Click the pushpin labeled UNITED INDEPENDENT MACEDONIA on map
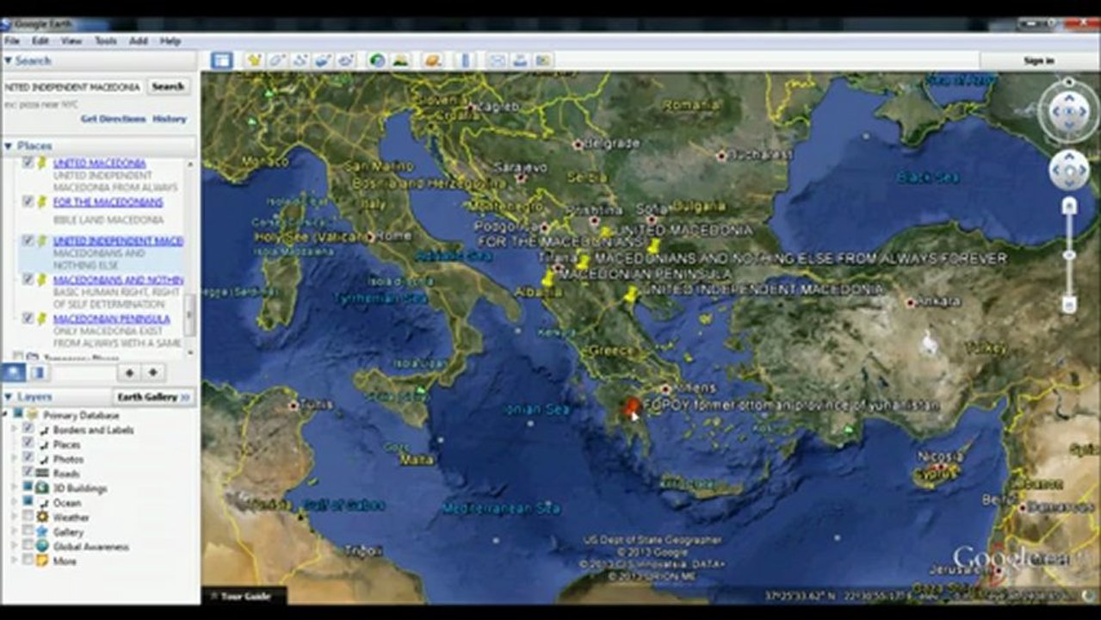The width and height of the screenshot is (1101, 620). pos(632,295)
